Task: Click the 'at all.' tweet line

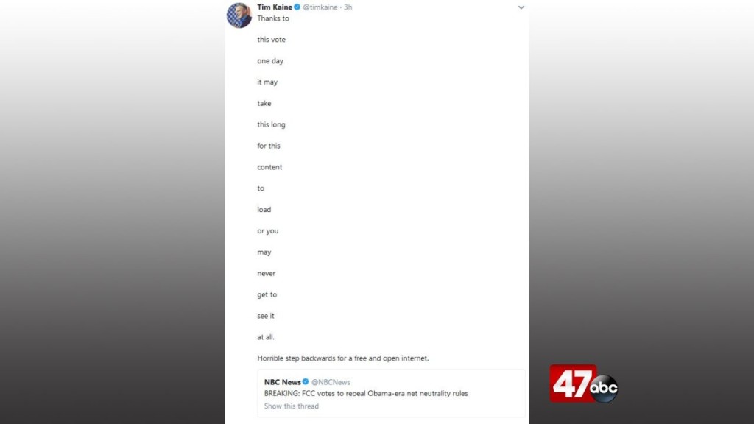Action: point(266,337)
